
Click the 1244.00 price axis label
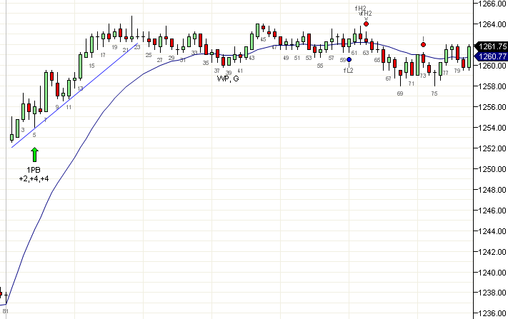(x=492, y=231)
